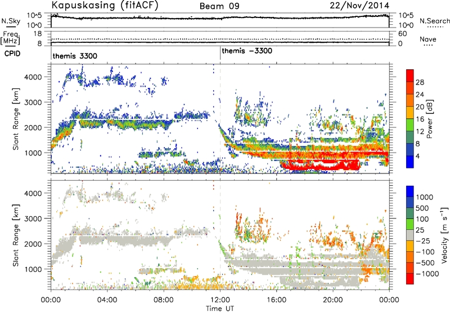
Task: Click the 'Power [dB]' color bar label
Action: tap(429, 119)
